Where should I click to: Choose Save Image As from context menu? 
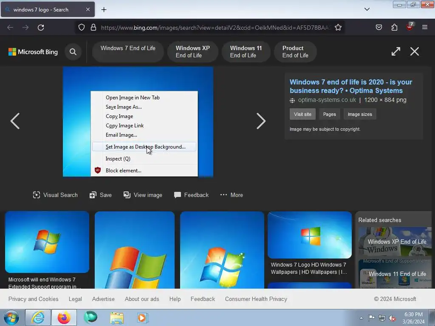[144, 107]
